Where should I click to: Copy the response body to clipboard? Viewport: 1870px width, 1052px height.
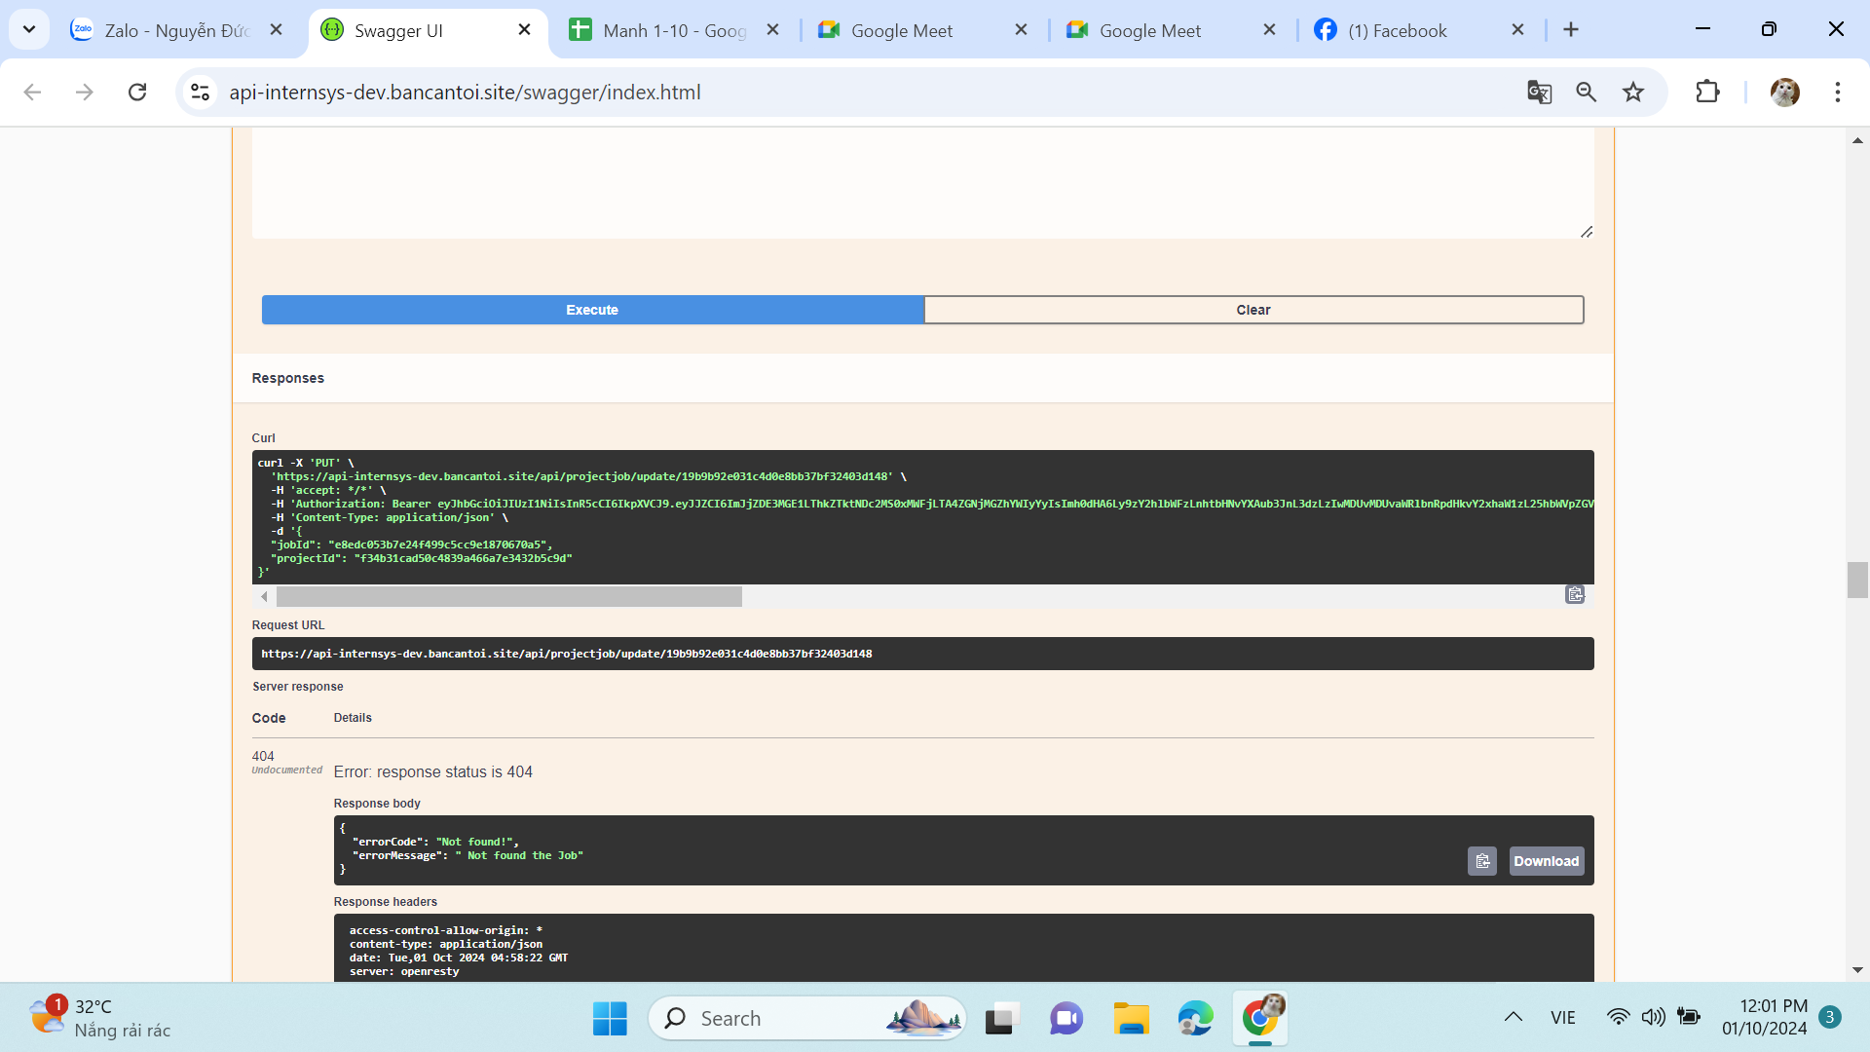click(x=1481, y=861)
